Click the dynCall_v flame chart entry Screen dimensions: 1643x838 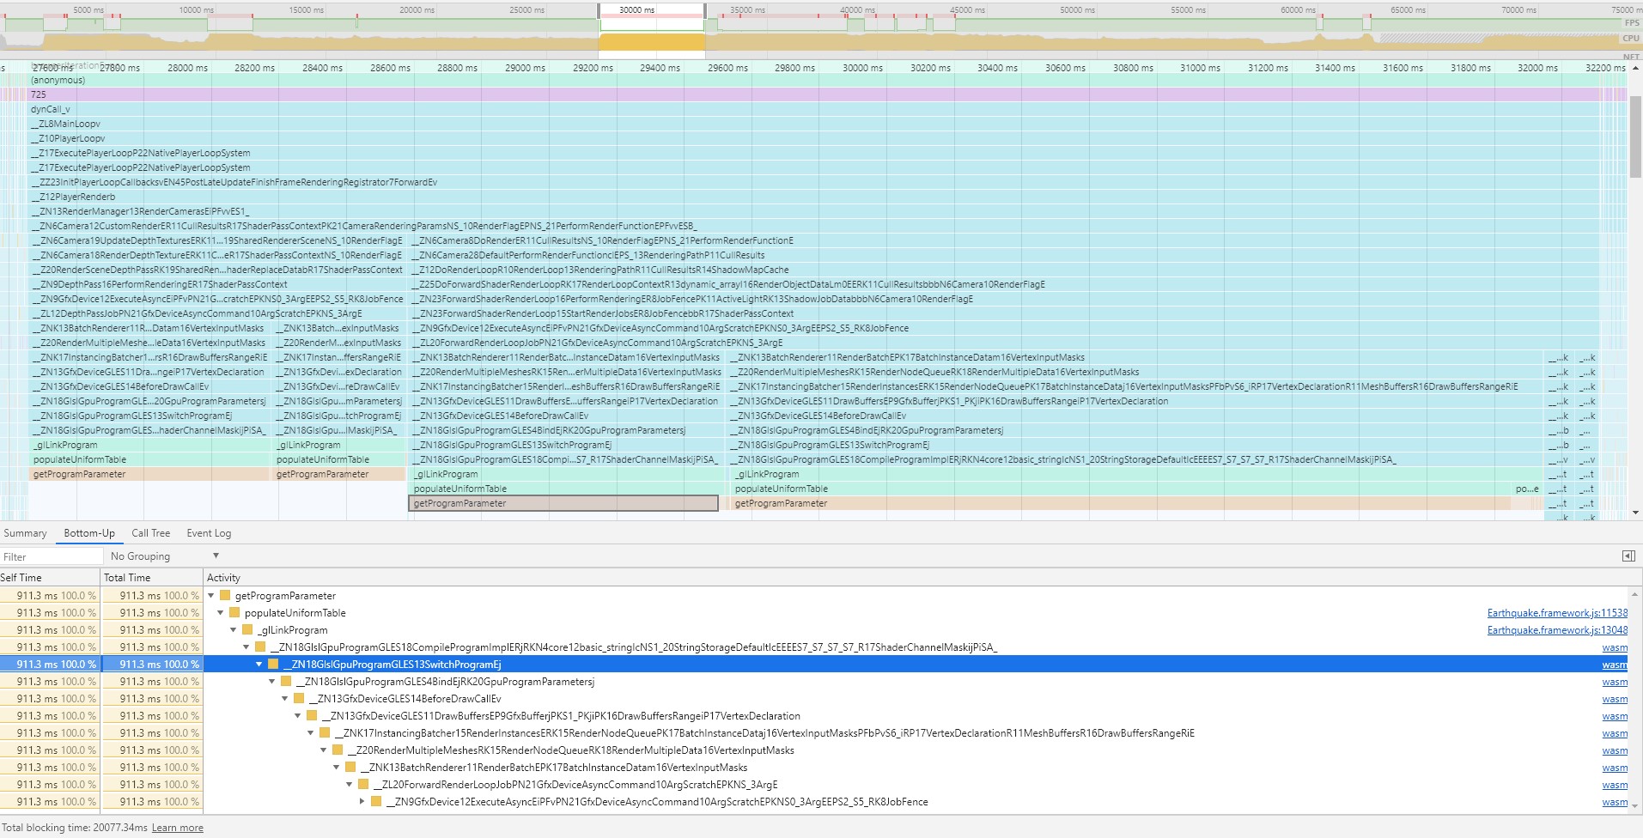click(815, 109)
